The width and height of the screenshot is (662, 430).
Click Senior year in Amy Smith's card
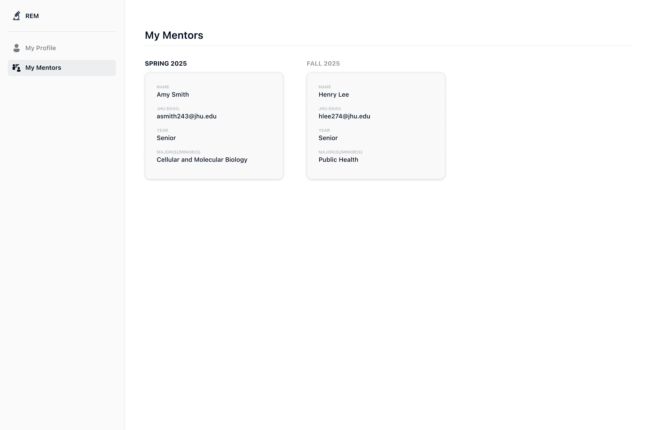[x=166, y=138]
